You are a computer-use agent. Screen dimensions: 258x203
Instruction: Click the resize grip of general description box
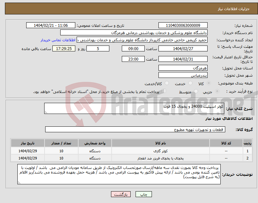(x=46, y=112)
